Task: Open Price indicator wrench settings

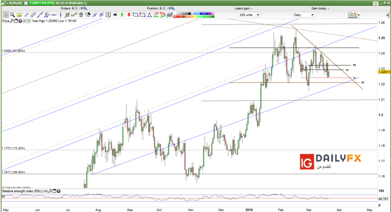Action: pos(12,21)
